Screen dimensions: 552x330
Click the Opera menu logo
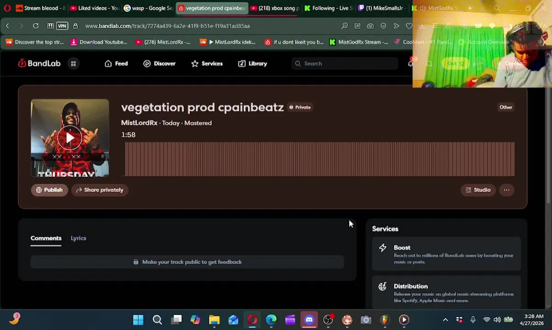(x=7, y=8)
